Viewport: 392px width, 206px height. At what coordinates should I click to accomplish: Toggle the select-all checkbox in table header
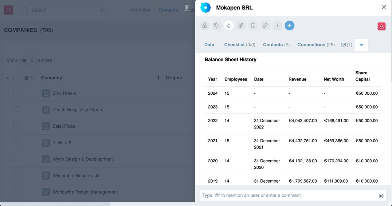click(16, 78)
